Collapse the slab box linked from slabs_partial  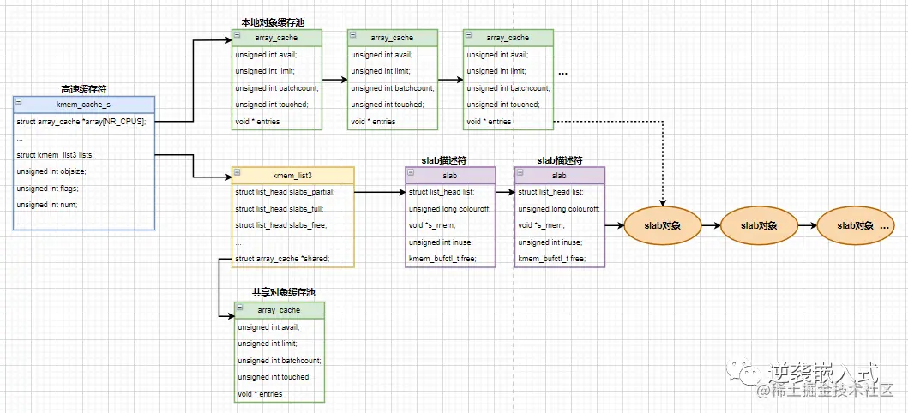point(412,174)
